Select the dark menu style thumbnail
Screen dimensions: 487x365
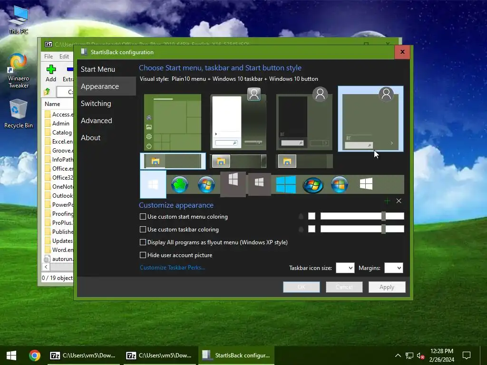point(304,119)
